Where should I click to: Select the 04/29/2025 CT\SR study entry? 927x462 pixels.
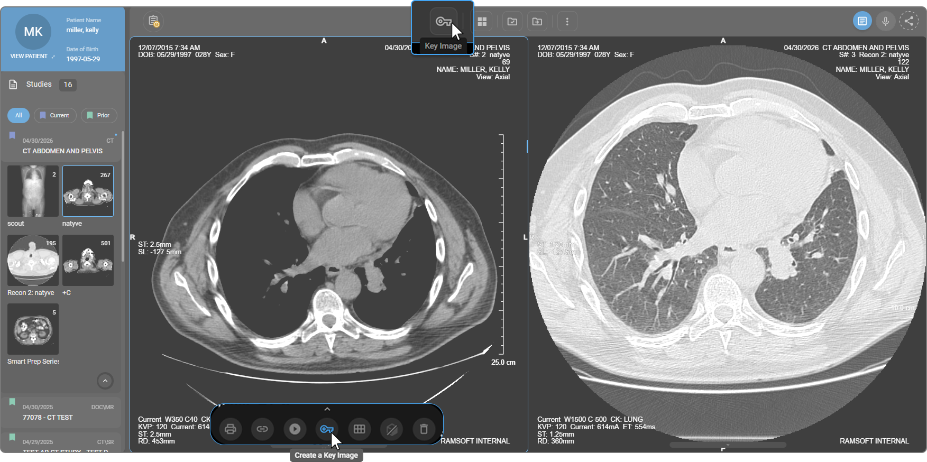pyautogui.click(x=61, y=443)
